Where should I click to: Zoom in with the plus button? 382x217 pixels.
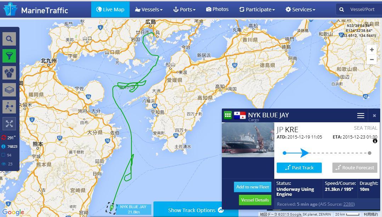(x=372, y=50)
